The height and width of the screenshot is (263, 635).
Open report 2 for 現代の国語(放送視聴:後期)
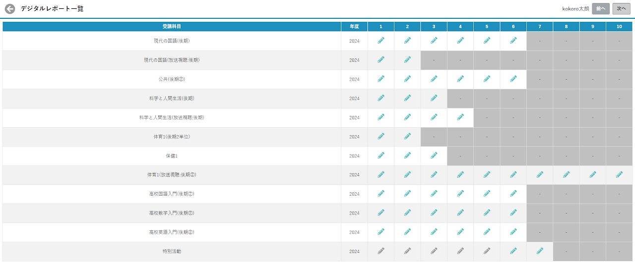pyautogui.click(x=407, y=60)
